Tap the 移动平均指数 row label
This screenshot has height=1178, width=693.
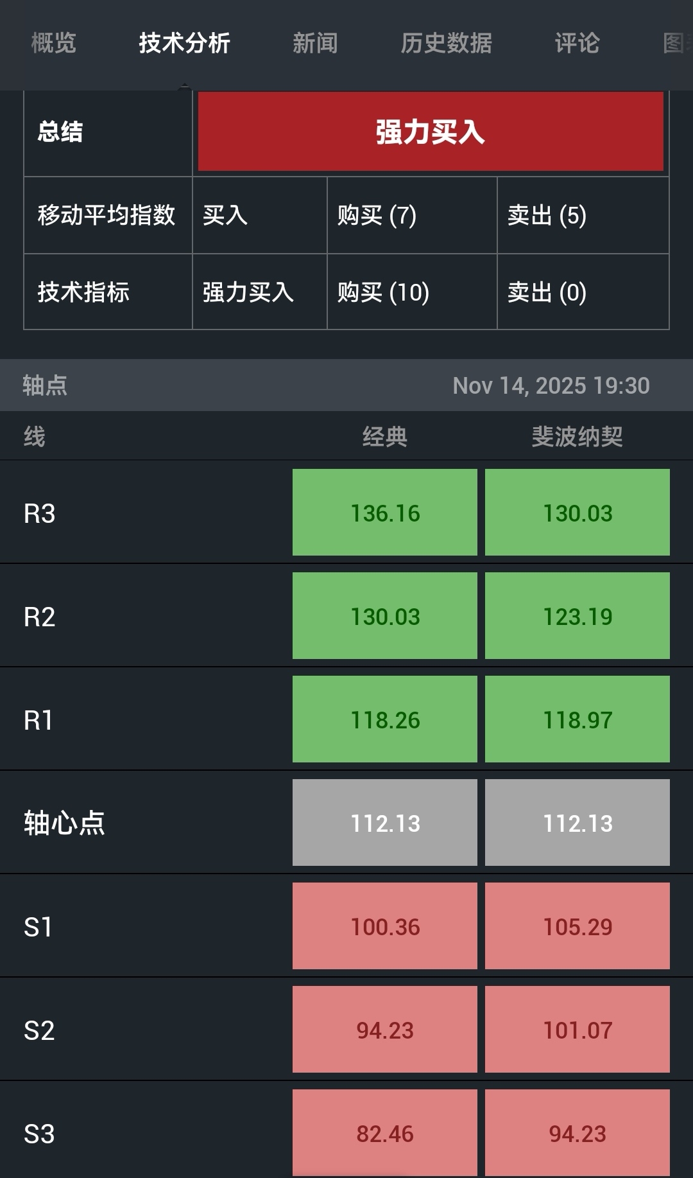107,215
